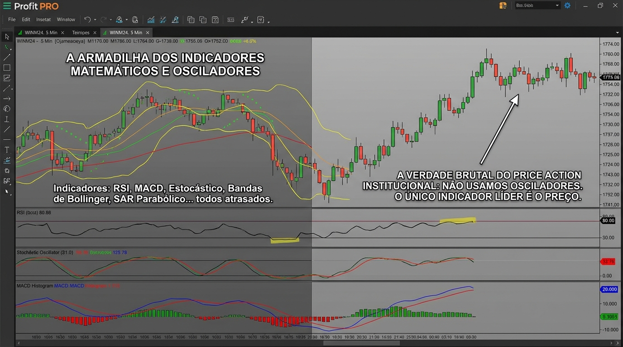The height and width of the screenshot is (347, 623).
Task: Click the bar chart indicator toolbar icon
Action: pyautogui.click(x=151, y=19)
